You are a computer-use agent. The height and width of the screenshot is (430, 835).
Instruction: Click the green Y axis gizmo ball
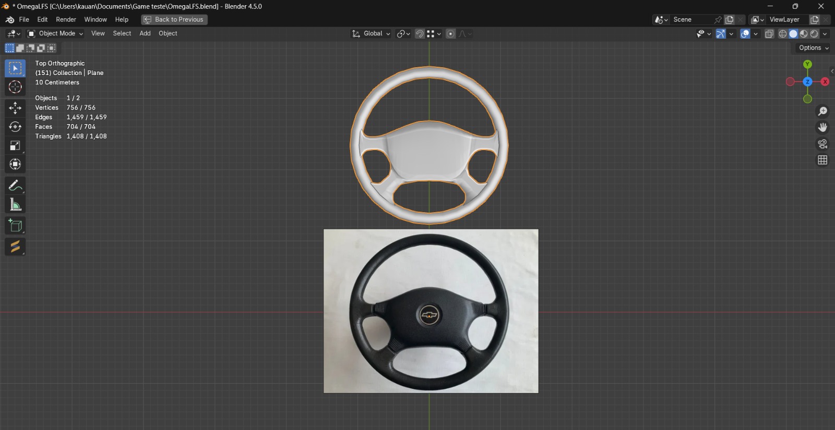pyautogui.click(x=807, y=64)
